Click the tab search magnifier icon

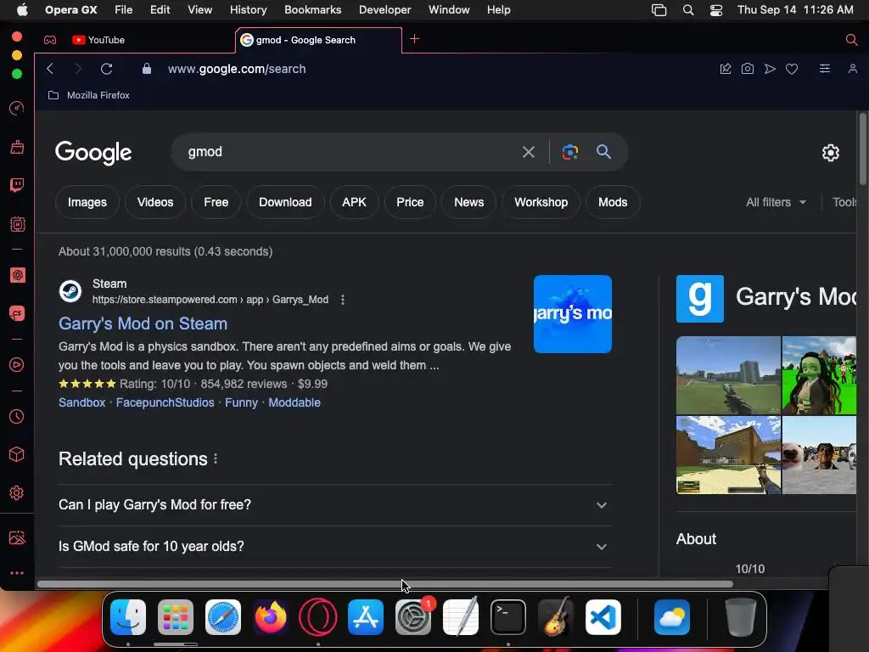click(x=851, y=39)
